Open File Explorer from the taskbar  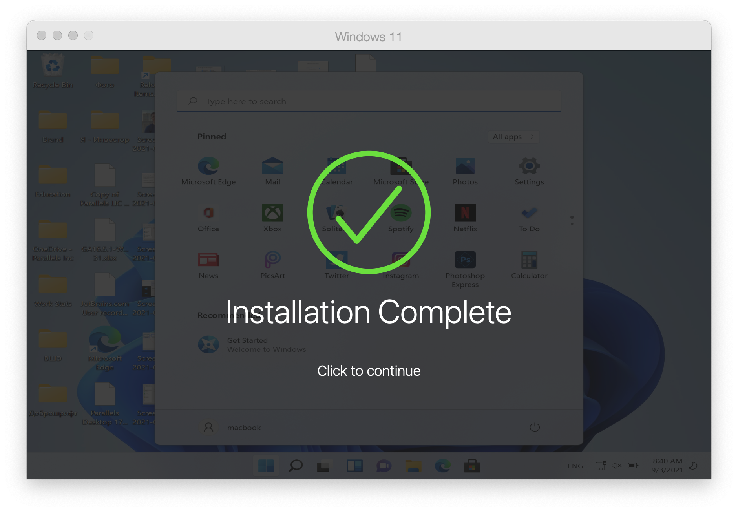413,466
